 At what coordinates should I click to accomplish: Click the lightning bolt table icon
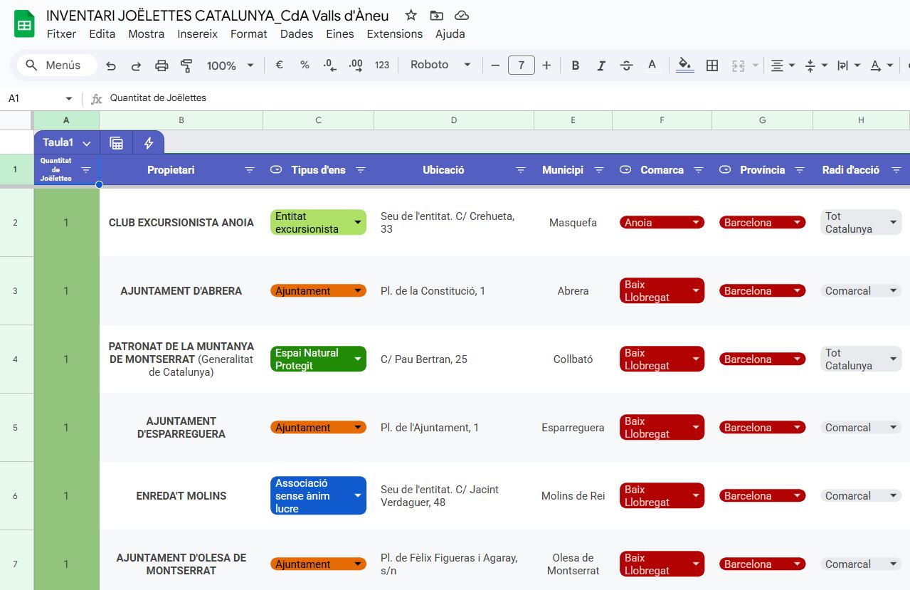pos(149,143)
